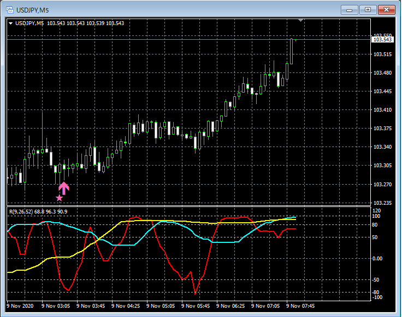
Task: Maximize the USDJPY,M5 chart window
Action: click(368, 10)
